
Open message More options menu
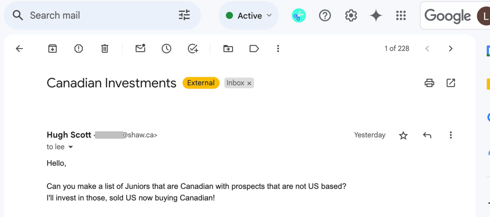point(451,135)
